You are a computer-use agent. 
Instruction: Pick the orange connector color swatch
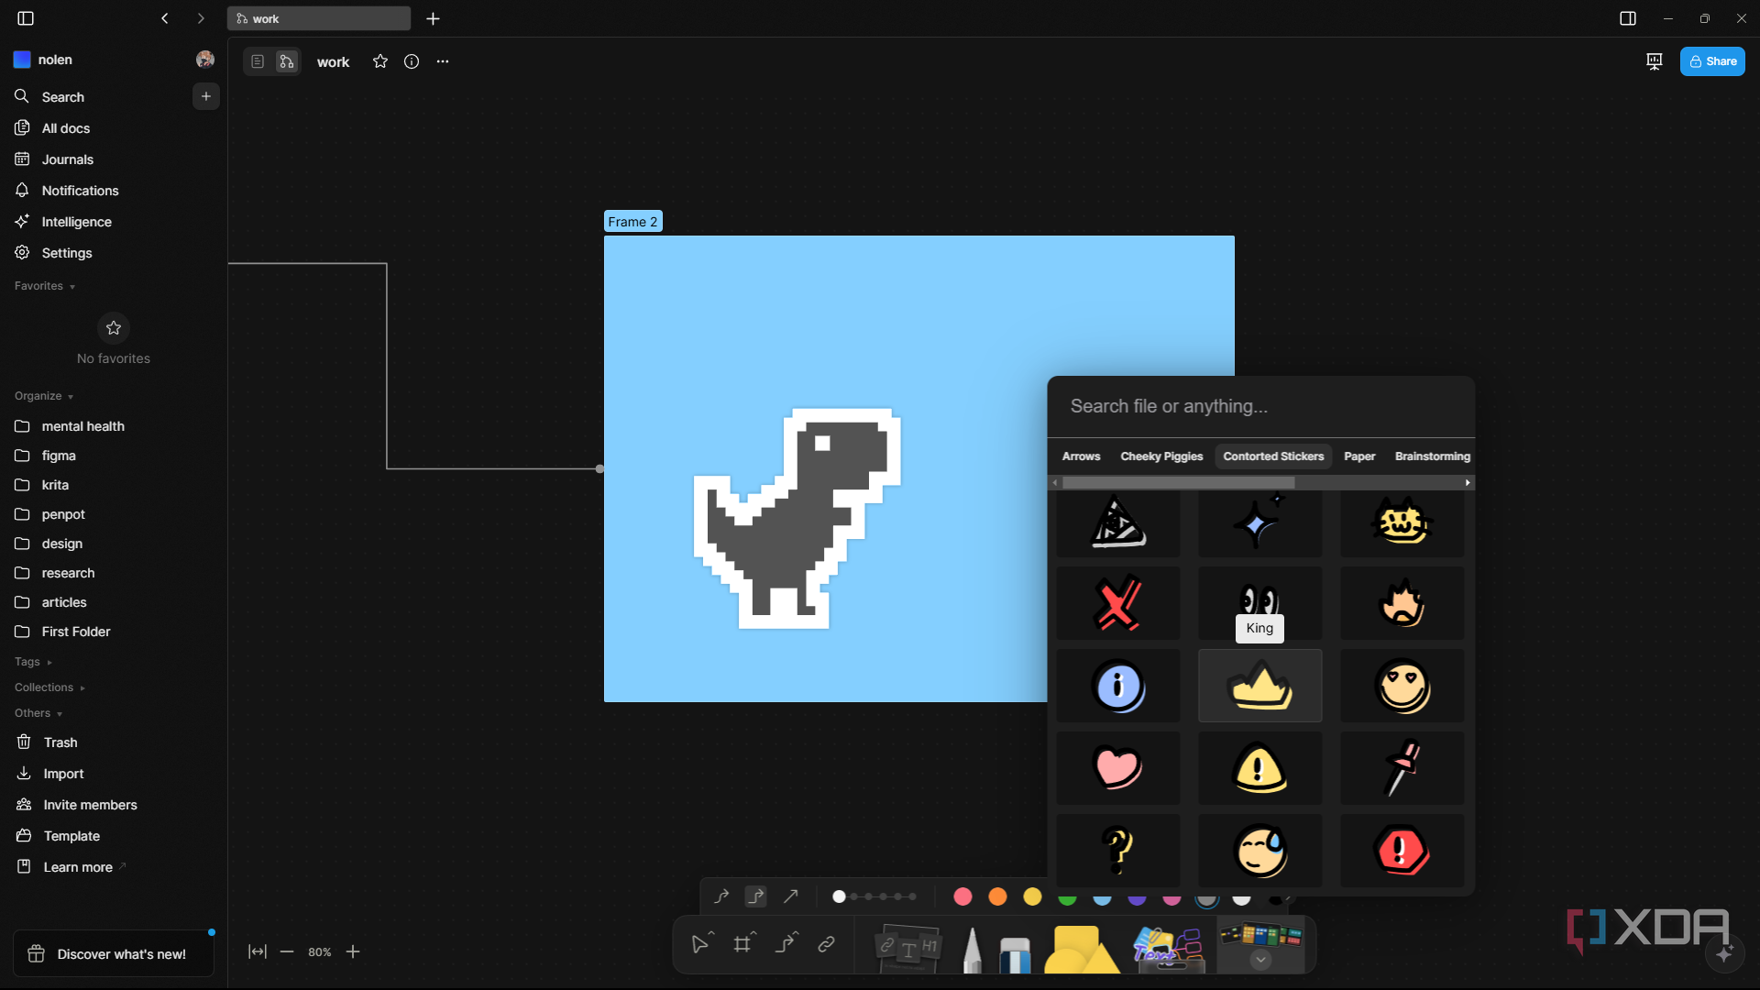pyautogui.click(x=997, y=896)
